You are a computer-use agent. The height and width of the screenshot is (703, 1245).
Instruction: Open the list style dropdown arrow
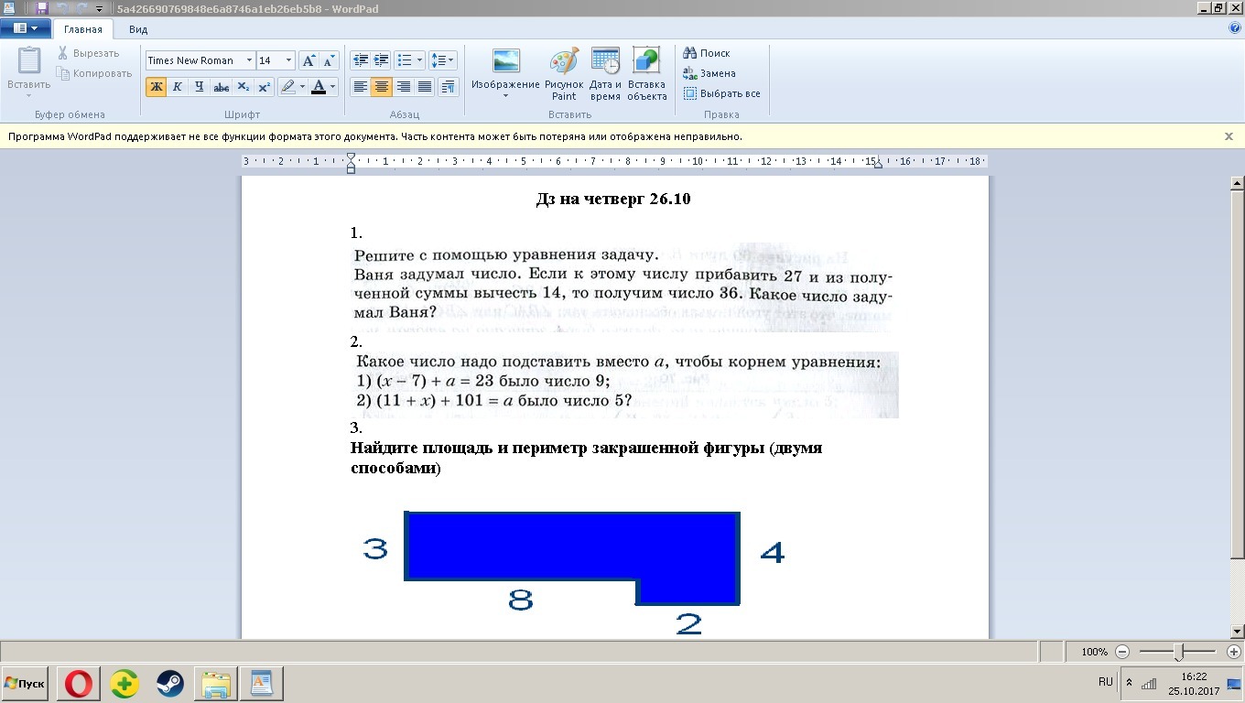click(x=420, y=60)
